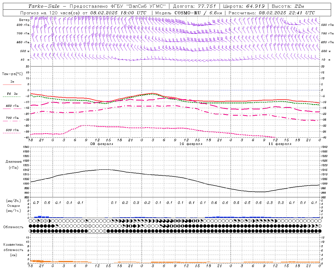Click the "Td 2м" dew point legend entry
The height and width of the screenshot is (268, 335).
(x=12, y=94)
